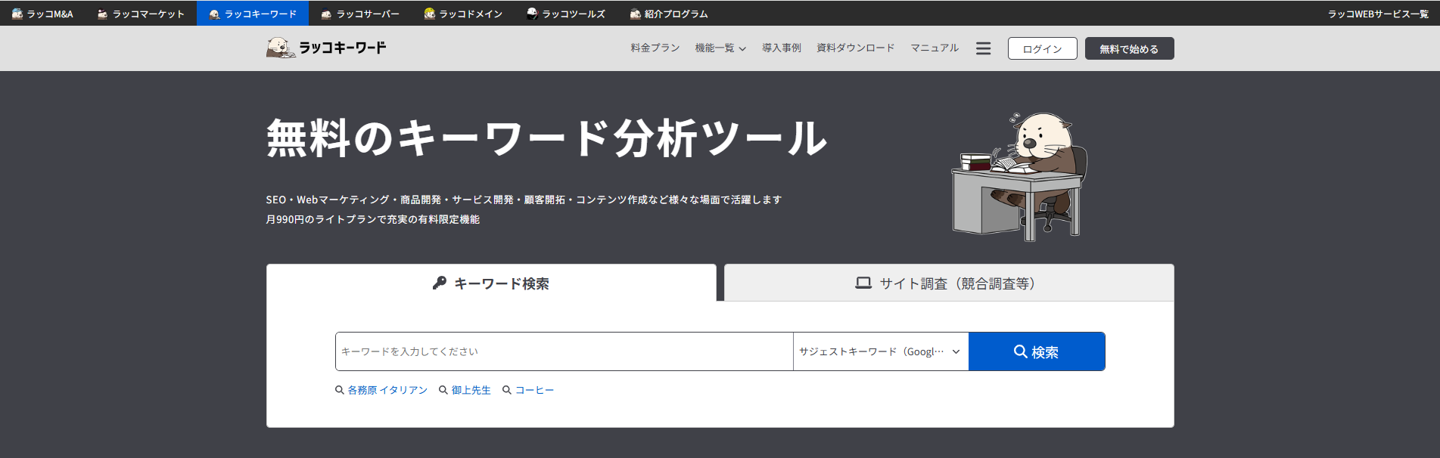The image size is (1440, 458).
Task: Open the 料金プラン page
Action: tap(655, 48)
